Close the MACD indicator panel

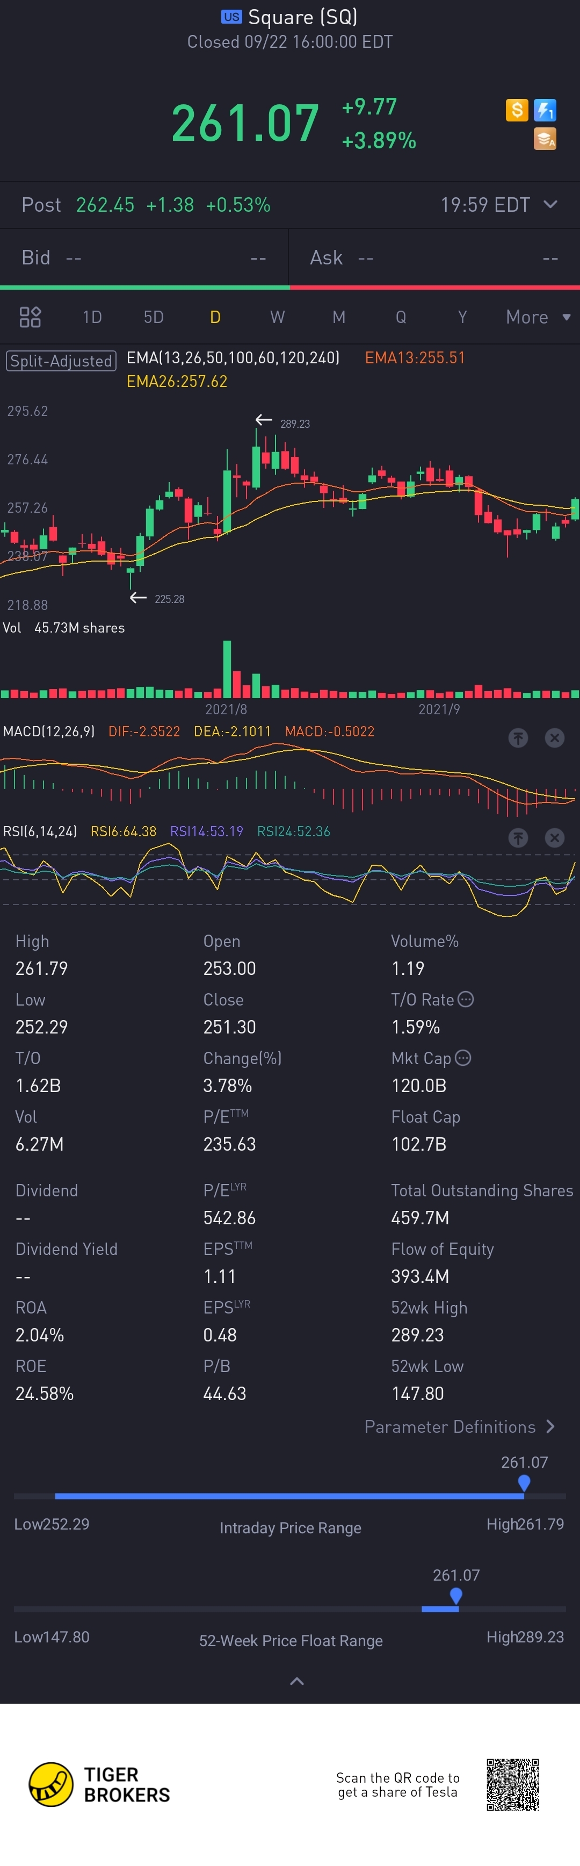[x=555, y=737]
